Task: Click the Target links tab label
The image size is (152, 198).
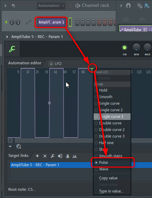Action: (x=18, y=156)
